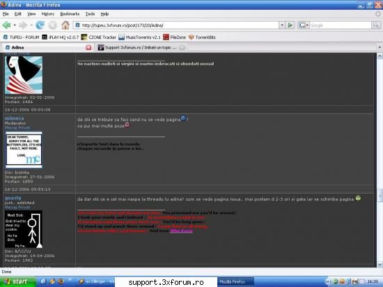The width and height of the screenshot is (383, 287).
Task: Click the search magnifier icon
Action: [x=375, y=25]
